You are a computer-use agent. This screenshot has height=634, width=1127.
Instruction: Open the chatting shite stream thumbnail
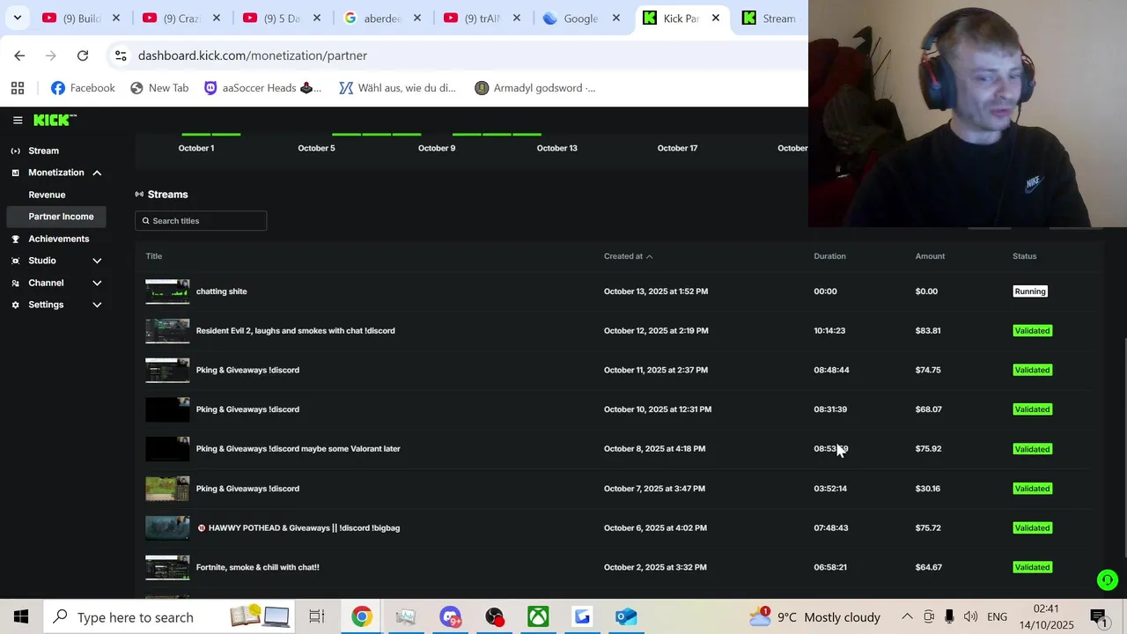coord(167,291)
